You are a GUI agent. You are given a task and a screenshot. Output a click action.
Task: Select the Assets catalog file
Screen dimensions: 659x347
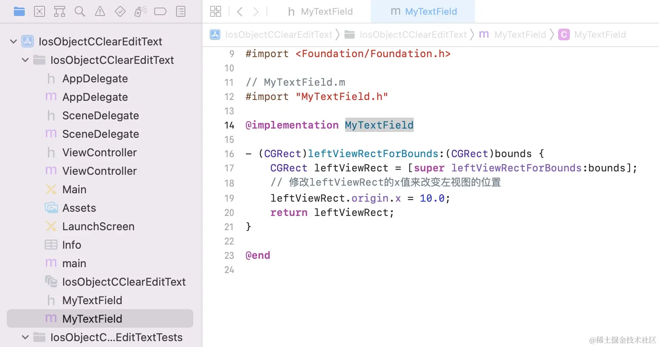[79, 208]
